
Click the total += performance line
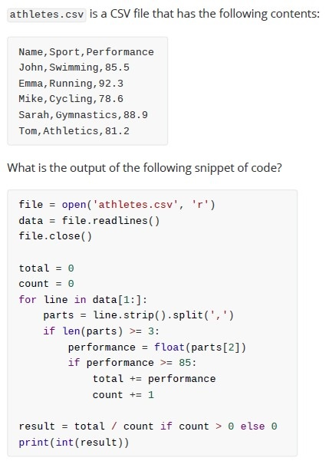(154, 379)
